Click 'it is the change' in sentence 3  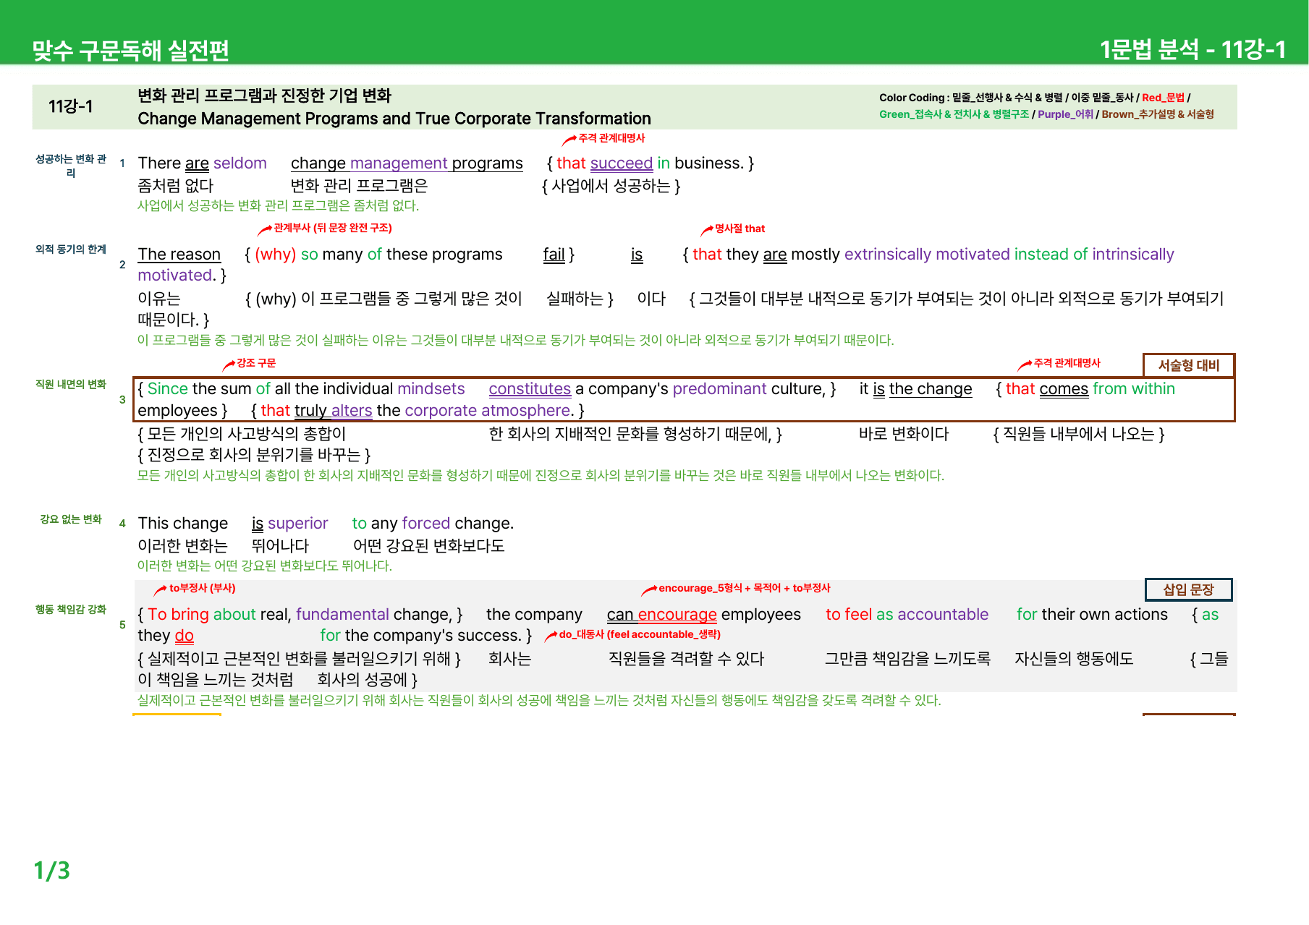tap(915, 389)
